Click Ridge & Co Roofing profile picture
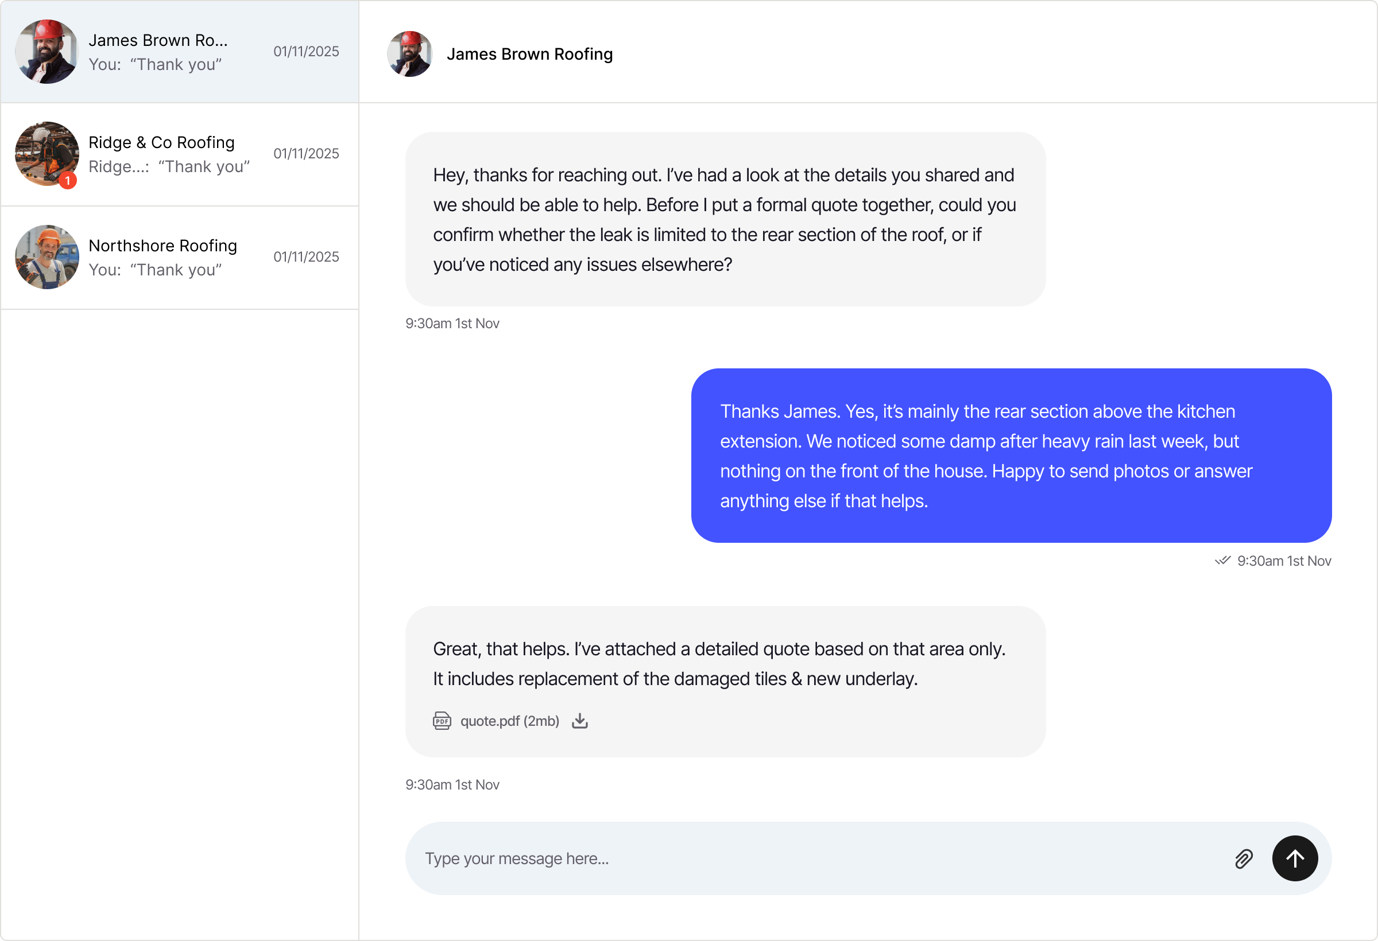This screenshot has width=1378, height=941. click(47, 154)
